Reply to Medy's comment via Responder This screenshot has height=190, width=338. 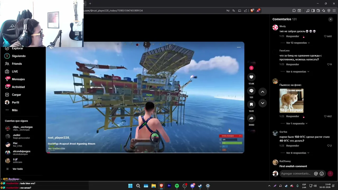(x=293, y=36)
